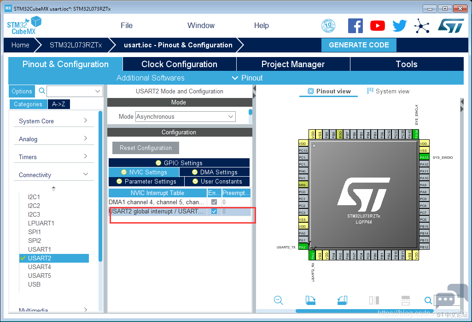Click the horizontal split flip icon
The height and width of the screenshot is (322, 472).
click(x=406, y=300)
